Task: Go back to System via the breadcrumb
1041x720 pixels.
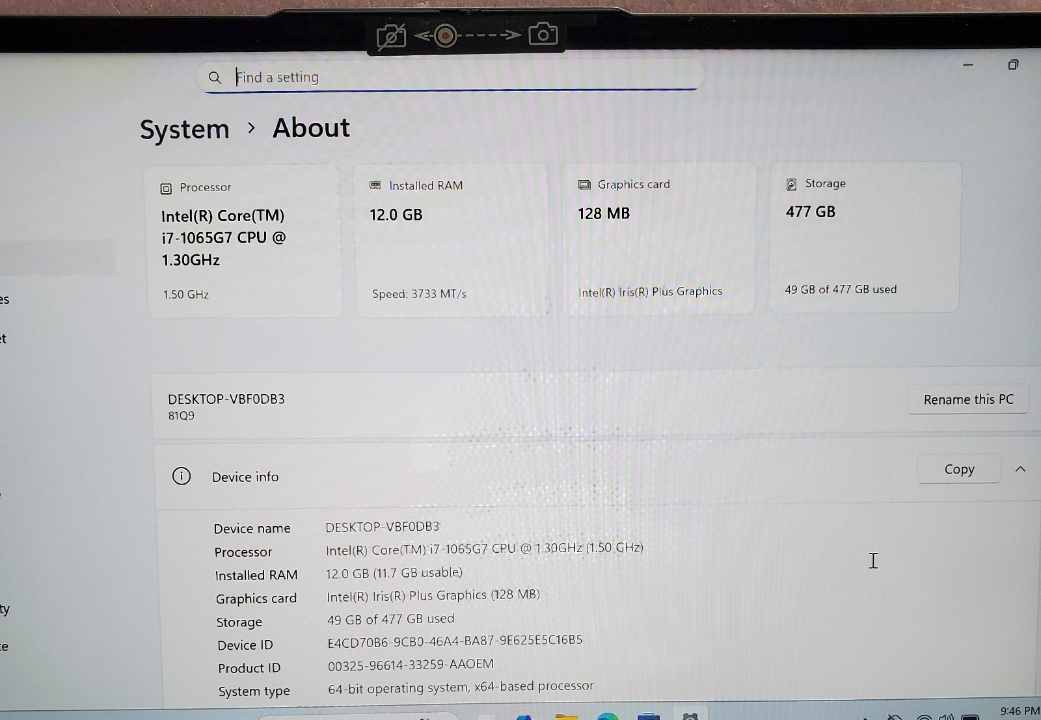Action: point(185,129)
